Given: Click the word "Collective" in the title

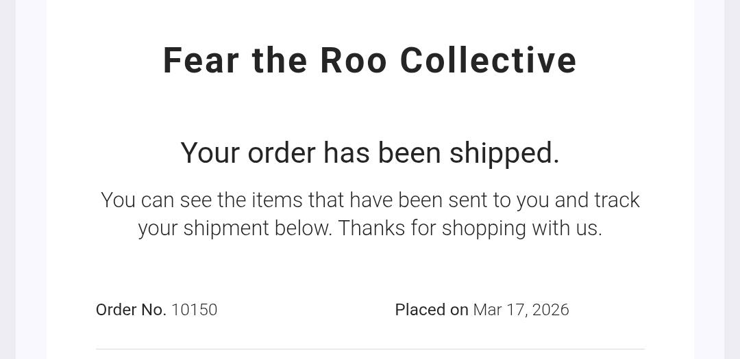Looking at the screenshot, I should [x=488, y=60].
